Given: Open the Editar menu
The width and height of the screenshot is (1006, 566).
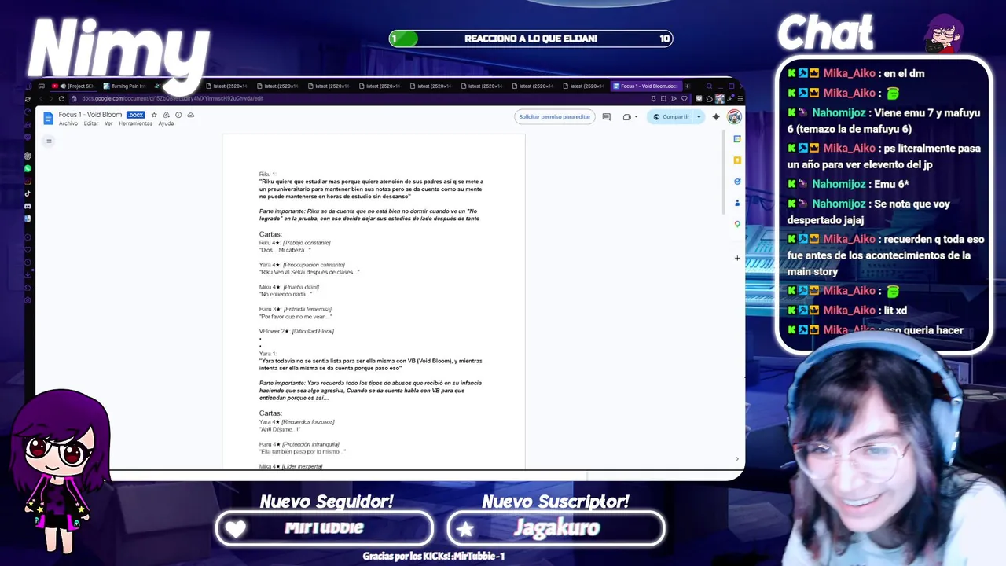Looking at the screenshot, I should tap(91, 123).
